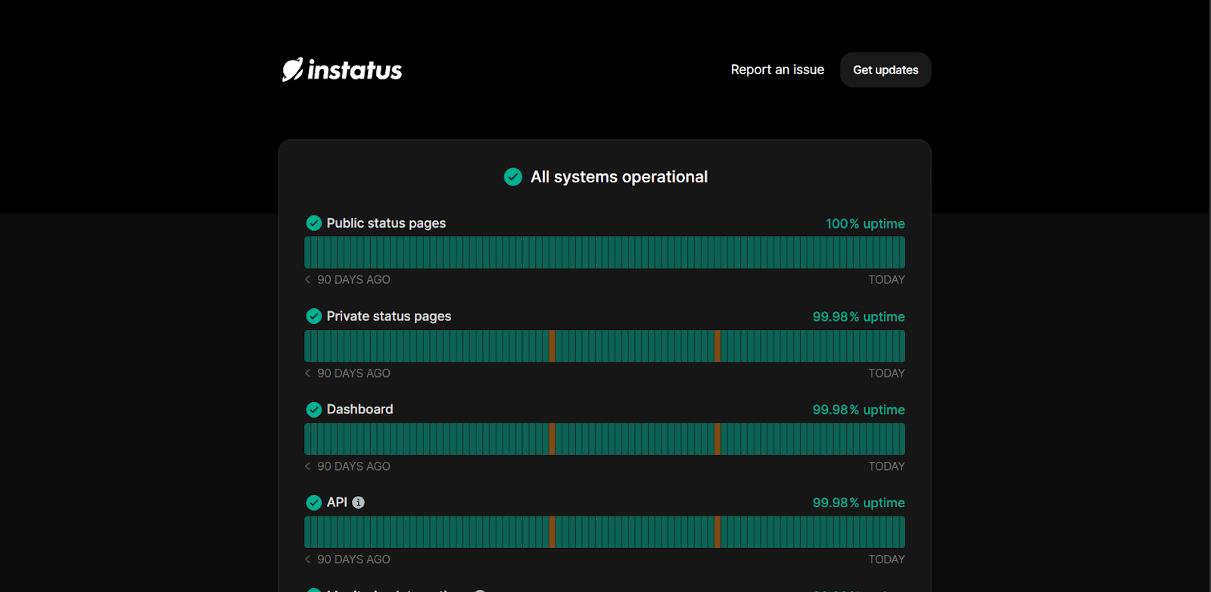The image size is (1211, 592).
Task: Open the API info icon
Action: pos(359,503)
